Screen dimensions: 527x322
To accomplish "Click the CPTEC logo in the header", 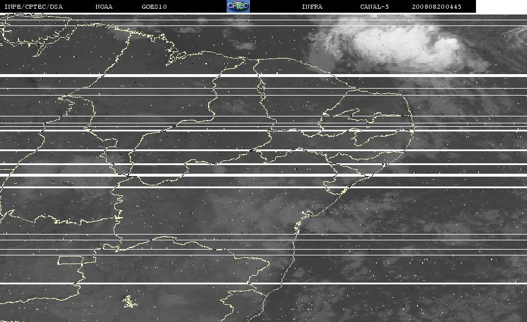I will (238, 6).
